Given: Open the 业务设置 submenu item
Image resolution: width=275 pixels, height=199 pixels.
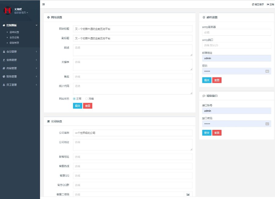Looking at the screenshot, I should pyautogui.click(x=14, y=37).
